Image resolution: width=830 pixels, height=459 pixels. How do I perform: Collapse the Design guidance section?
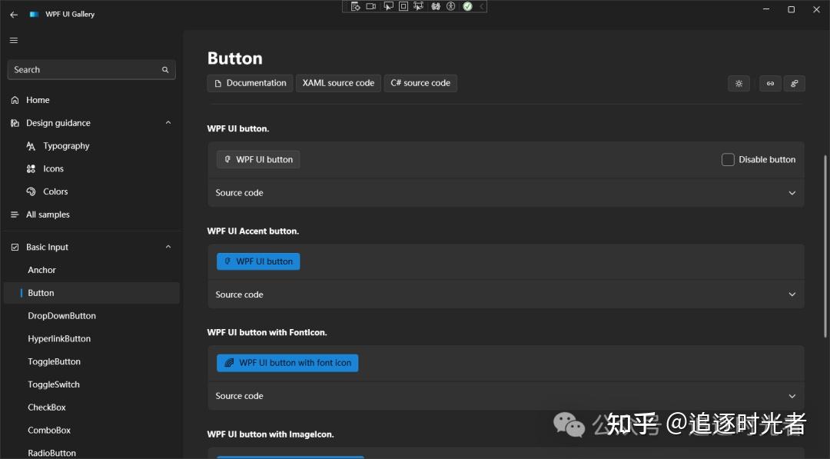click(x=168, y=122)
